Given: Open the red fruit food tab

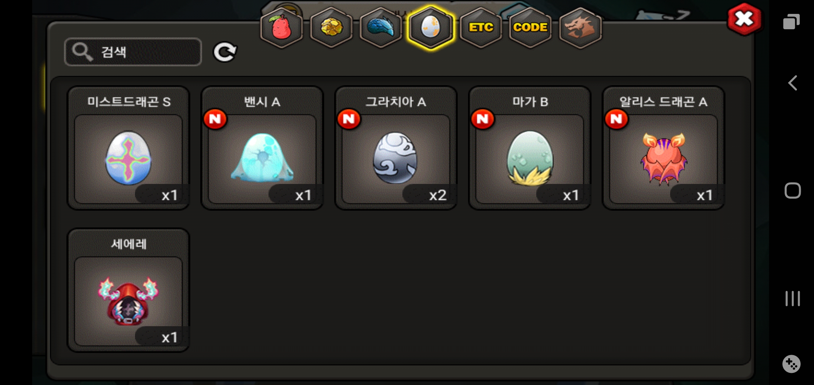Looking at the screenshot, I should click(x=282, y=28).
